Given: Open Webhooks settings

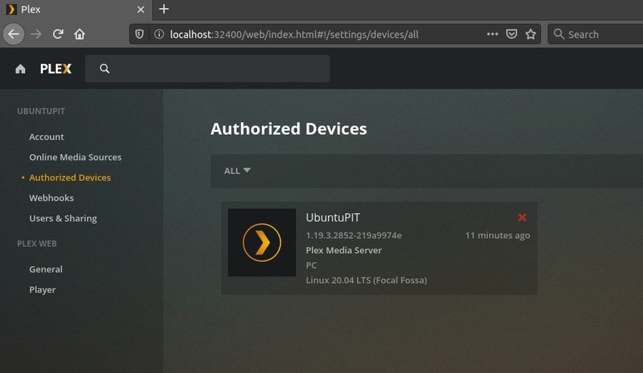Looking at the screenshot, I should tap(51, 198).
